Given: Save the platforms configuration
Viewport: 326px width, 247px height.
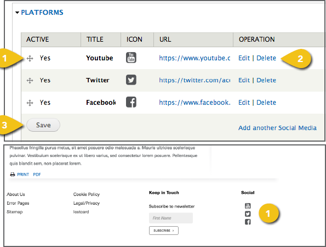Looking at the screenshot, I should click(43, 125).
